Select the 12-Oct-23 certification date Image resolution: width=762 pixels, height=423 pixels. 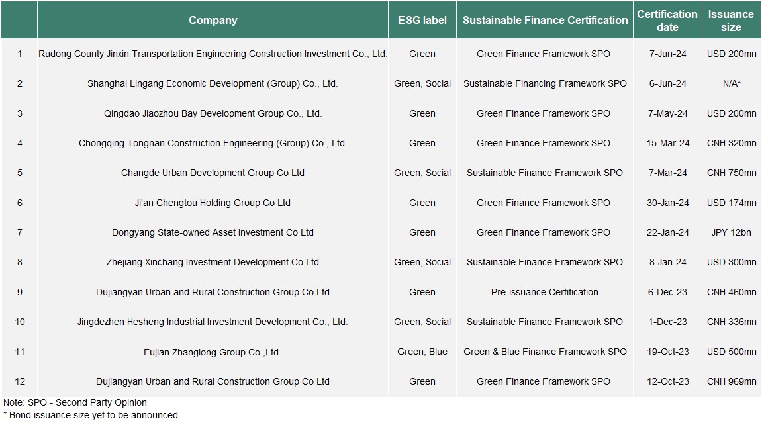click(668, 382)
